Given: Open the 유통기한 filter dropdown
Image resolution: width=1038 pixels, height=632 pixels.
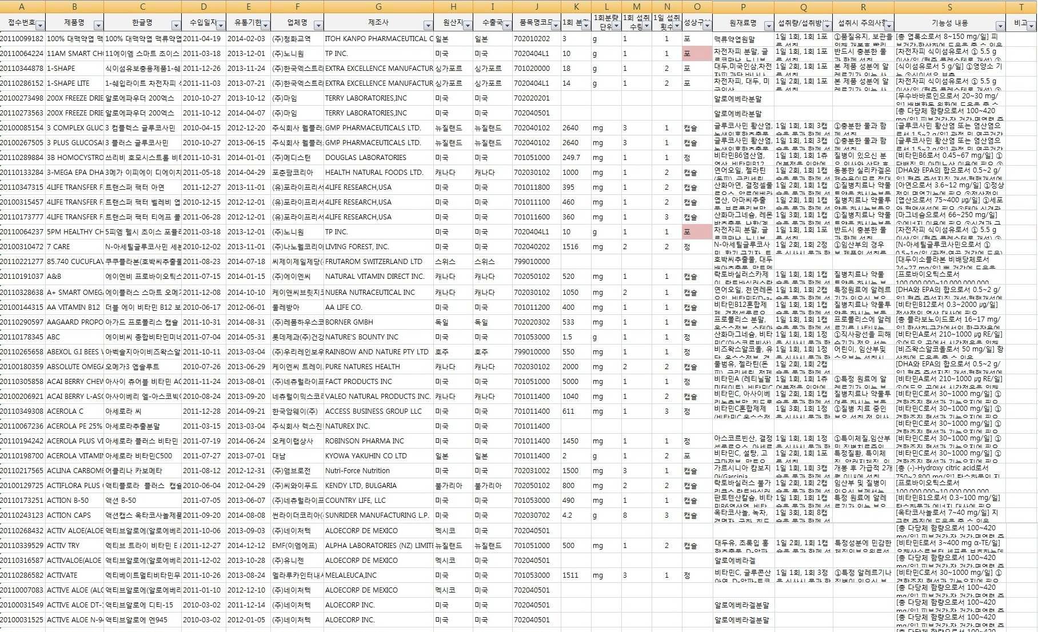Looking at the screenshot, I should pyautogui.click(x=265, y=26).
